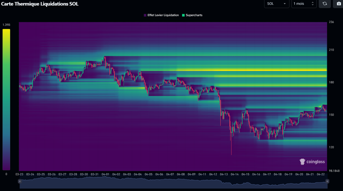The image size is (343, 191).
Task: Click the 04-22 date label
Action: pos(321,174)
